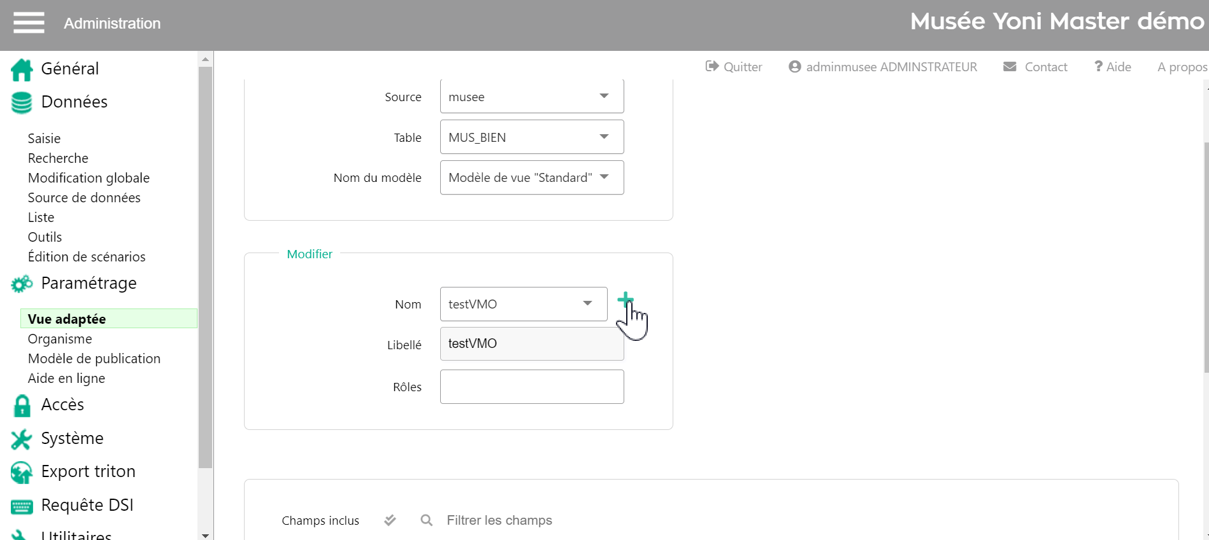Click the sidebar scrollbar up arrow
This screenshot has height=540, width=1209.
click(205, 59)
